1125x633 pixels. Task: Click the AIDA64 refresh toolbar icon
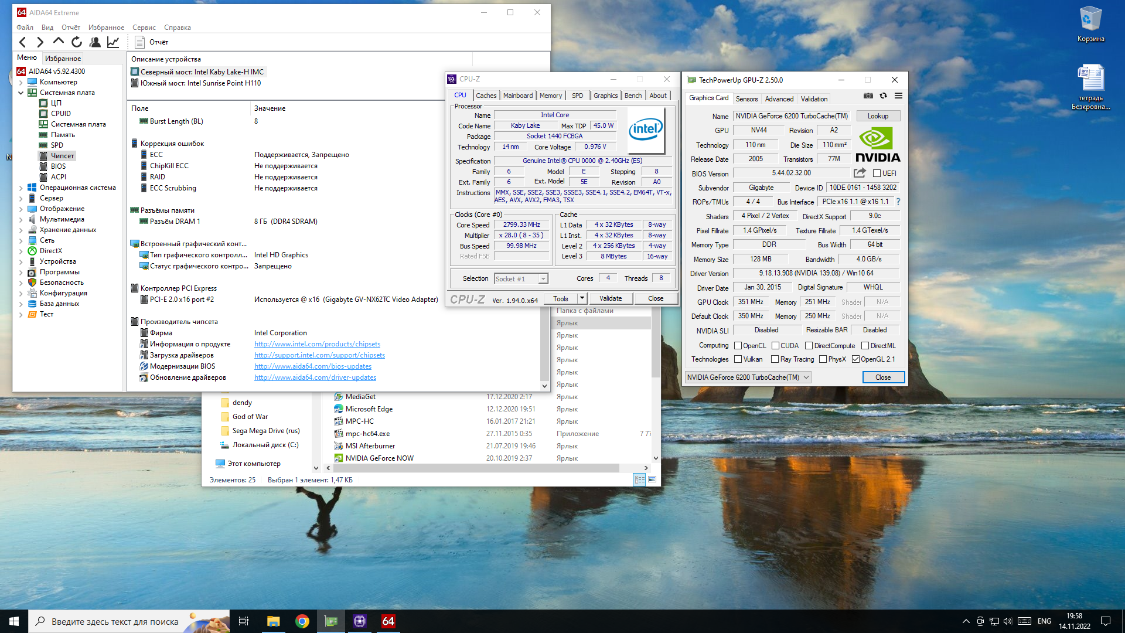(x=76, y=42)
